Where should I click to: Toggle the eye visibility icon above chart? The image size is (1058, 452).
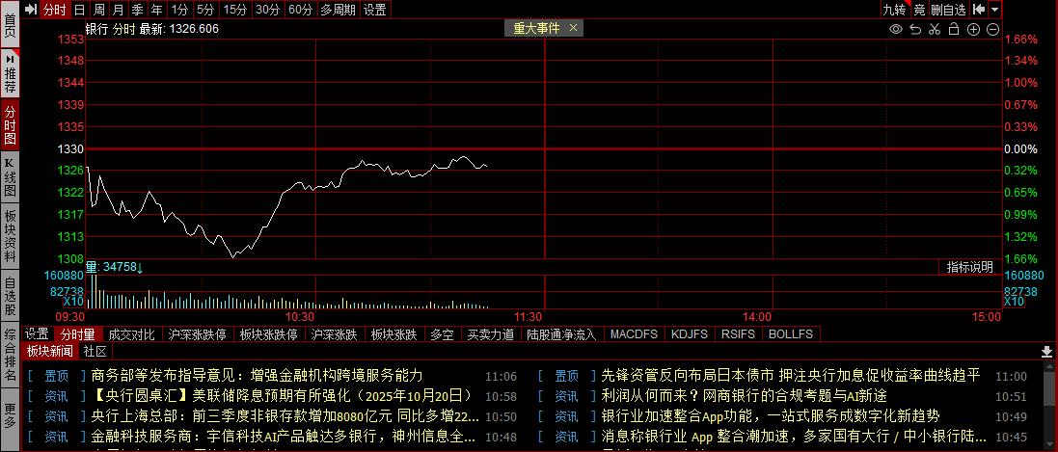(x=896, y=29)
